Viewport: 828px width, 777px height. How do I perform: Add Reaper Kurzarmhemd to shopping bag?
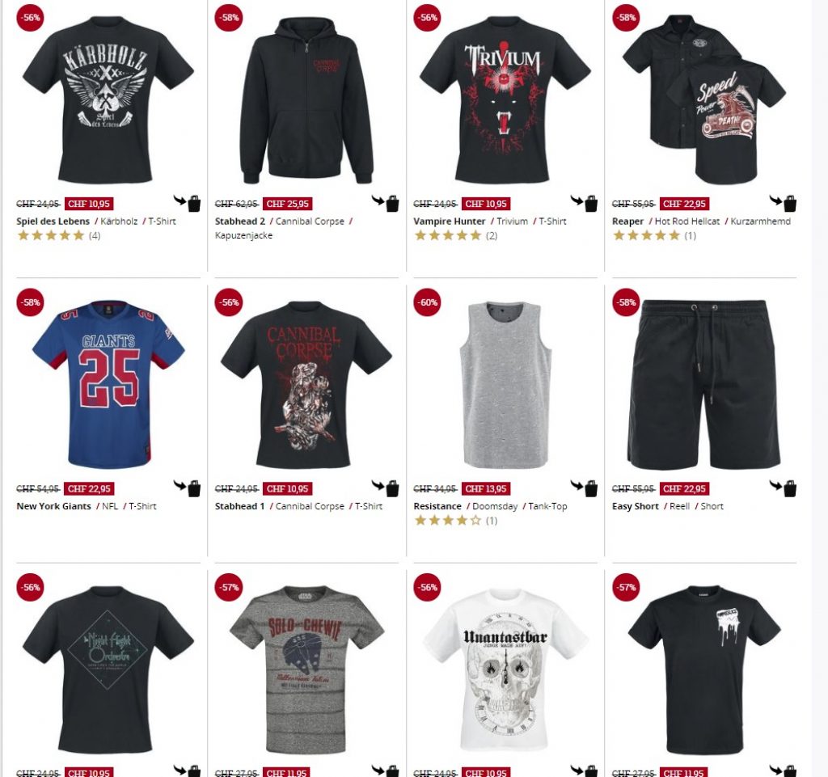click(x=783, y=203)
